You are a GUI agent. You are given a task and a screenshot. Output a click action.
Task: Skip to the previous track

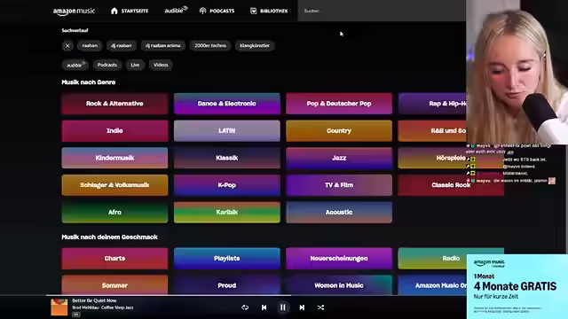264,307
